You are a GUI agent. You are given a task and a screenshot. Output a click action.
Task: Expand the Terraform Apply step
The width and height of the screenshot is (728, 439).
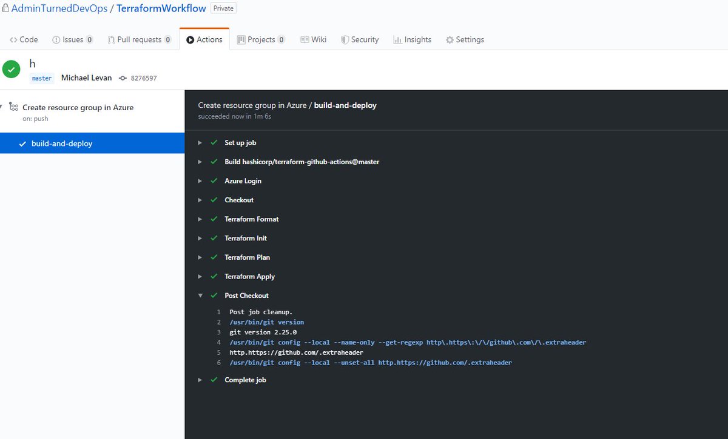pos(200,276)
